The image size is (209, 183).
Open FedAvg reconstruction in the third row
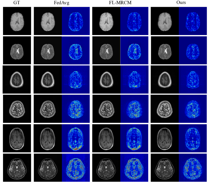[x=48, y=79]
